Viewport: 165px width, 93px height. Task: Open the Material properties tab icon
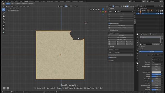point(137,63)
